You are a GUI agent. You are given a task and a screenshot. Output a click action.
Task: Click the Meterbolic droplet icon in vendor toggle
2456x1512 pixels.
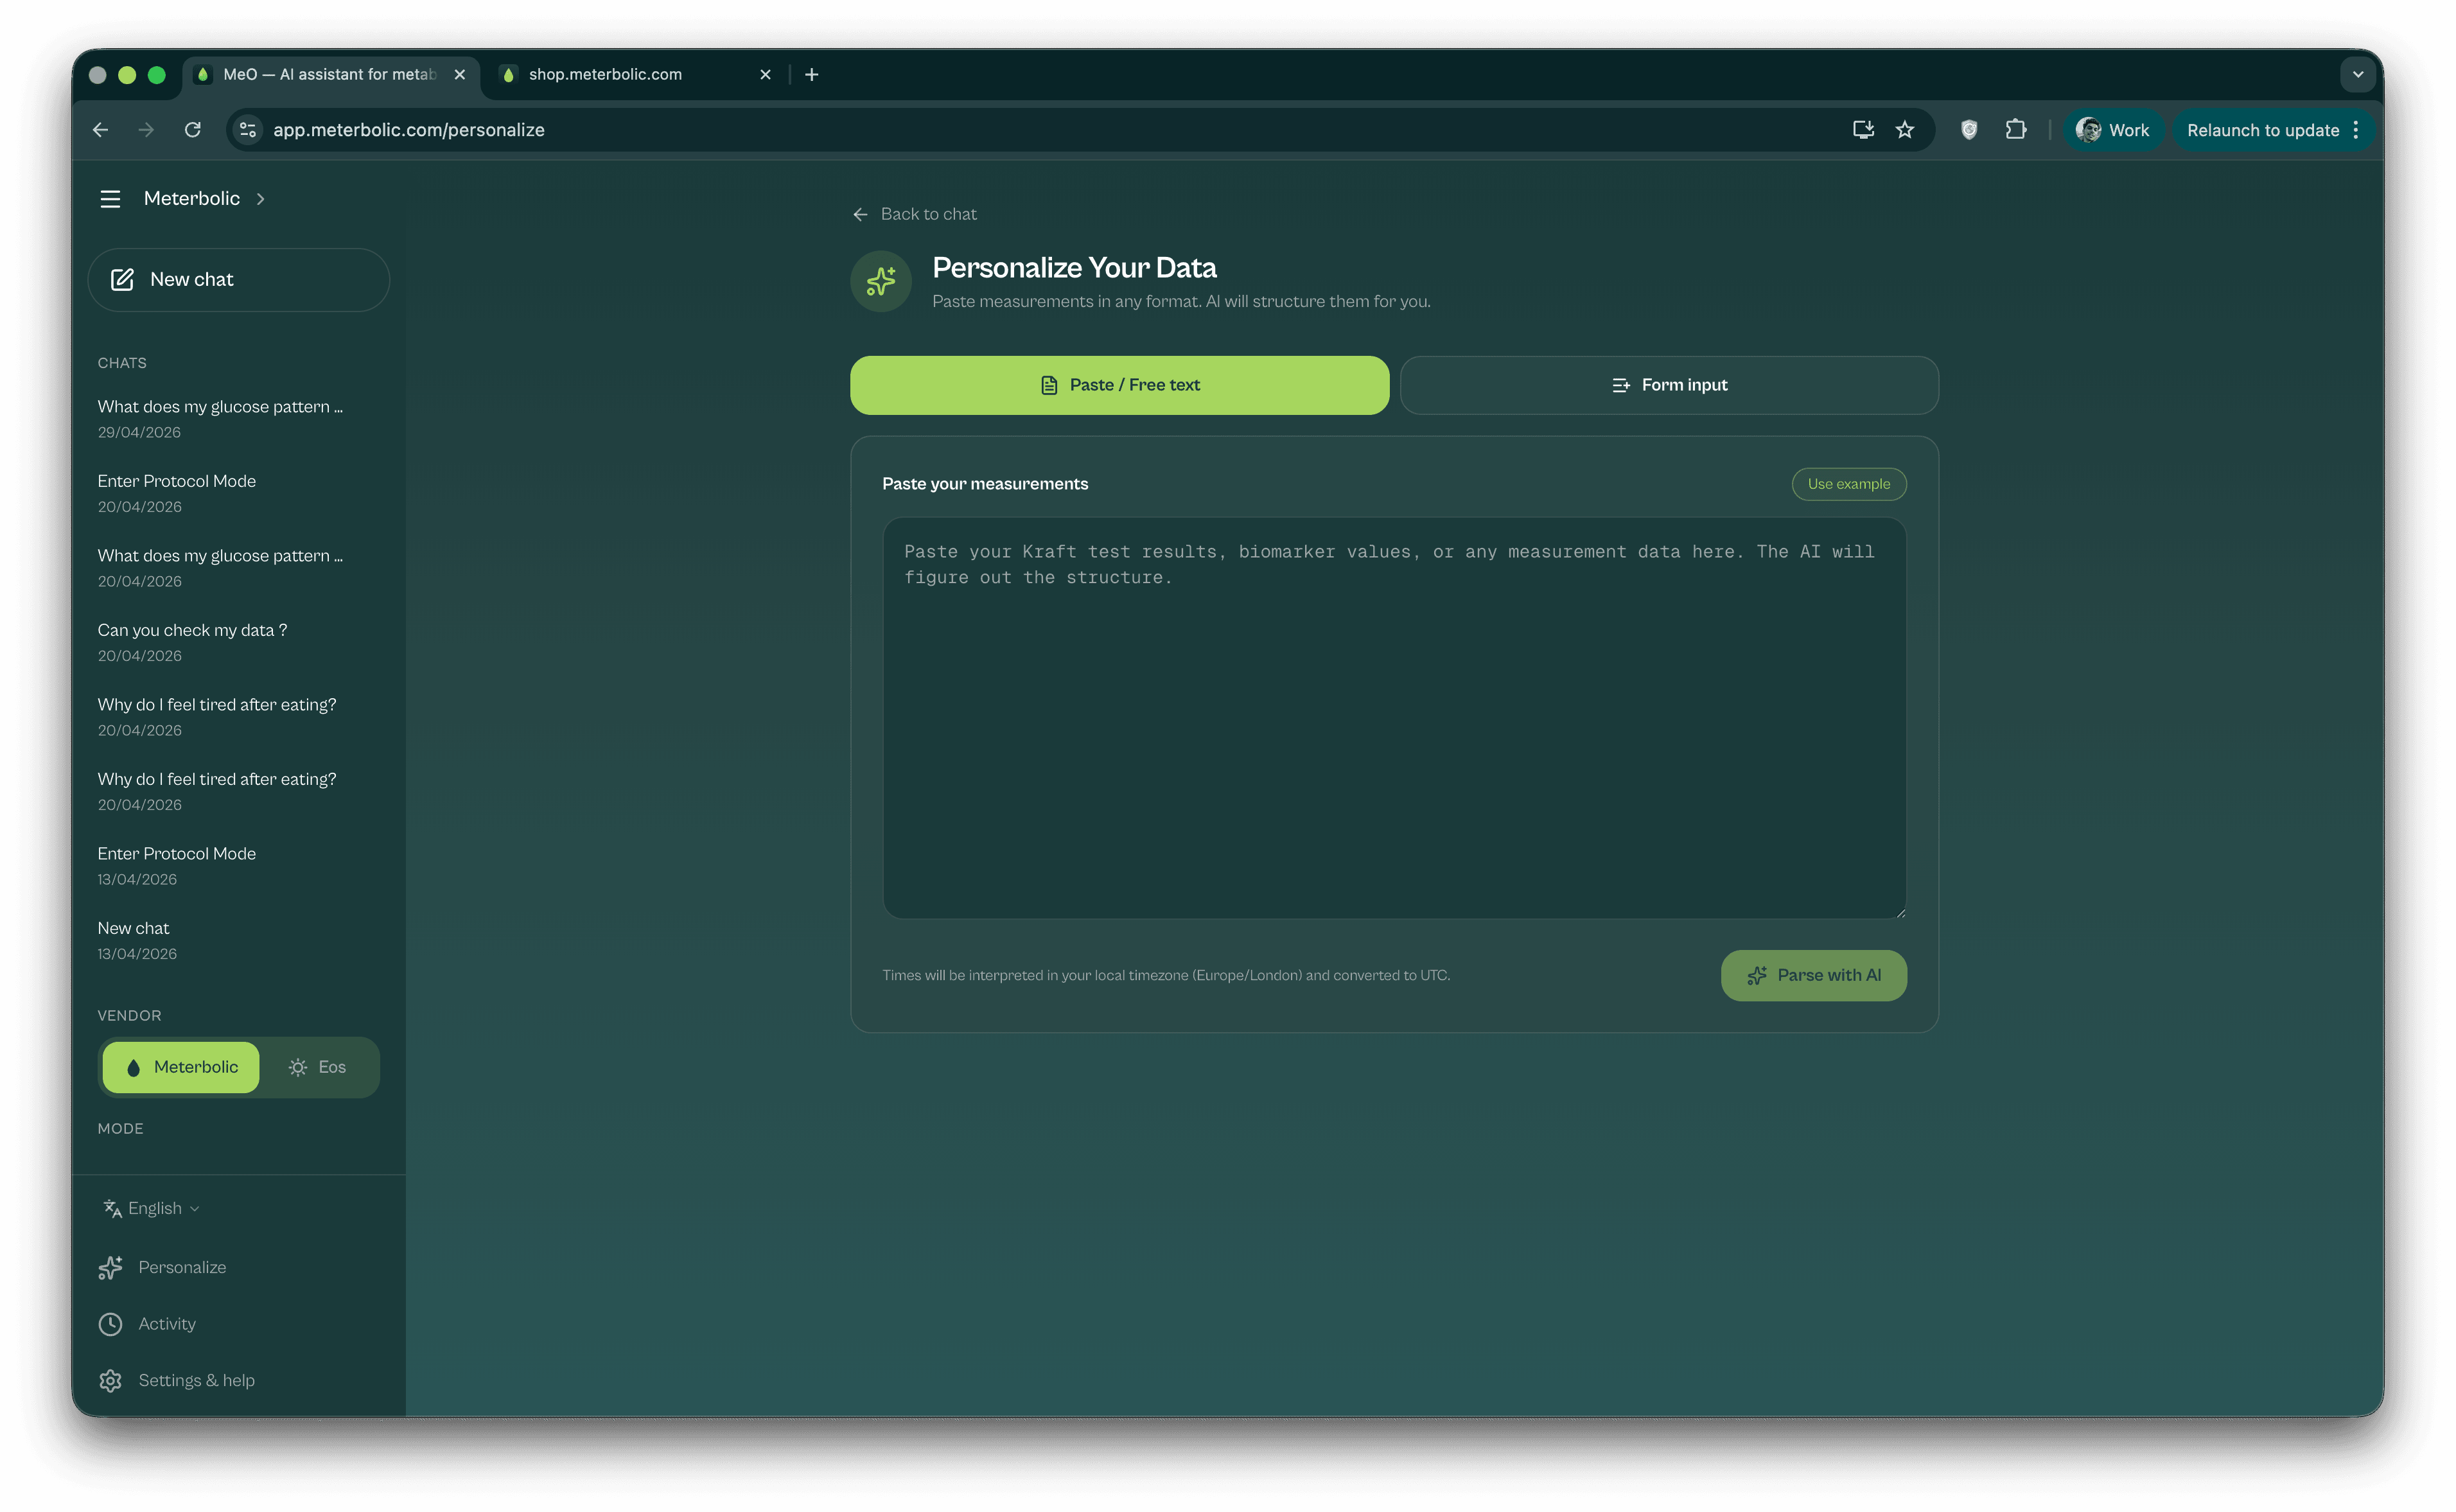pyautogui.click(x=133, y=1068)
